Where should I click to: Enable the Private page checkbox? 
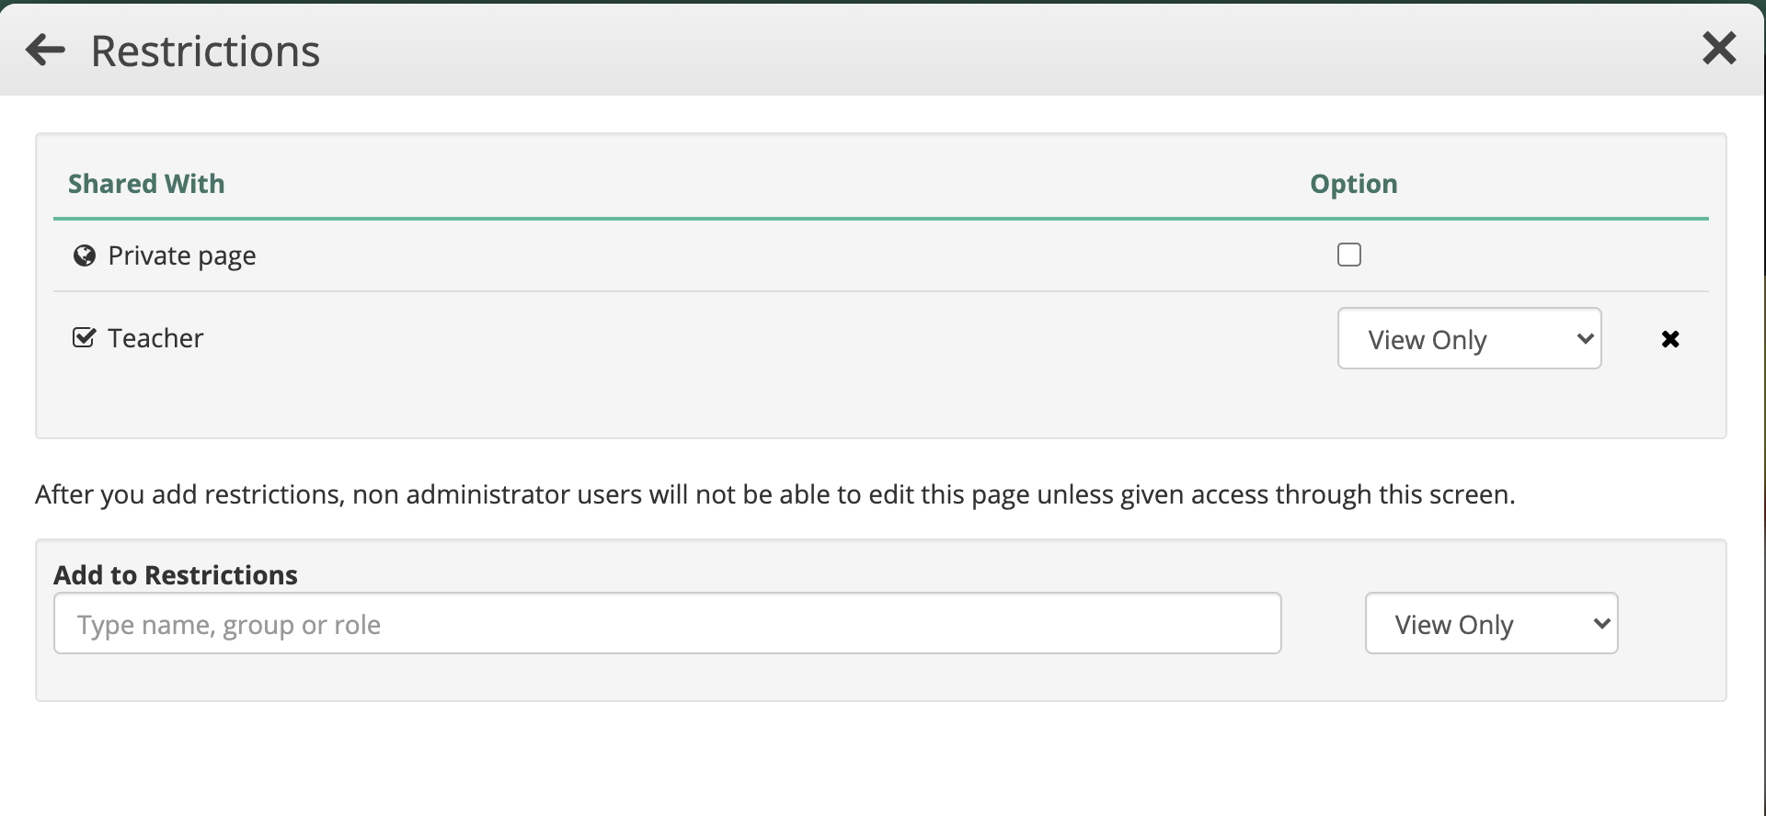point(1349,255)
